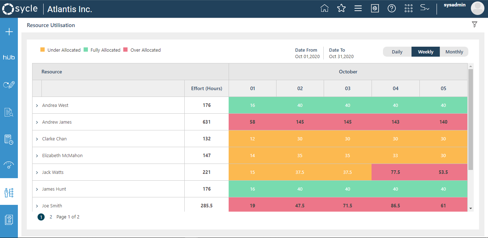488x238 pixels.
Task: Open the clock history icon
Action: pos(375,8)
